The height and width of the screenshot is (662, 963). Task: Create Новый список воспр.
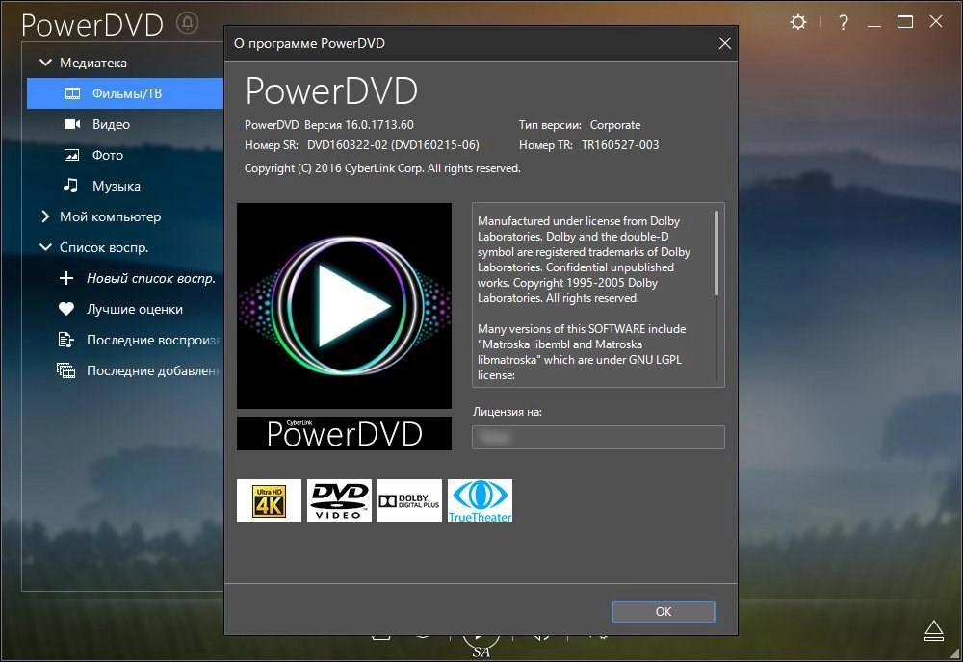coord(151,278)
